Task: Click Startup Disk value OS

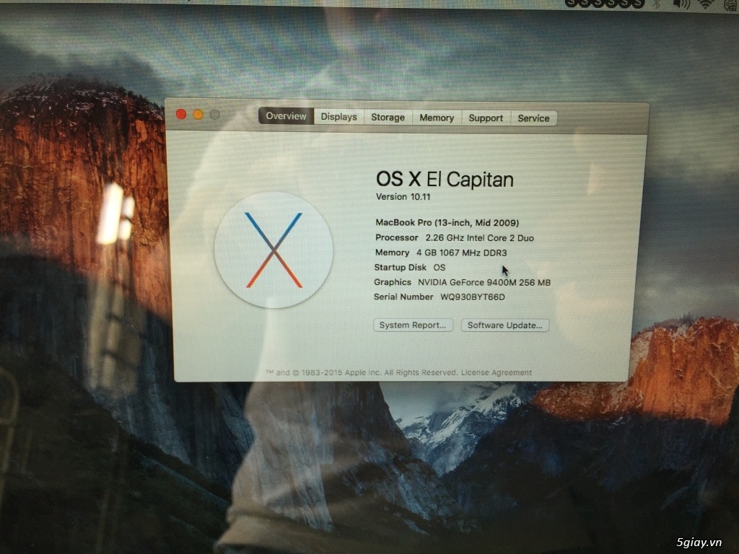Action: point(440,268)
